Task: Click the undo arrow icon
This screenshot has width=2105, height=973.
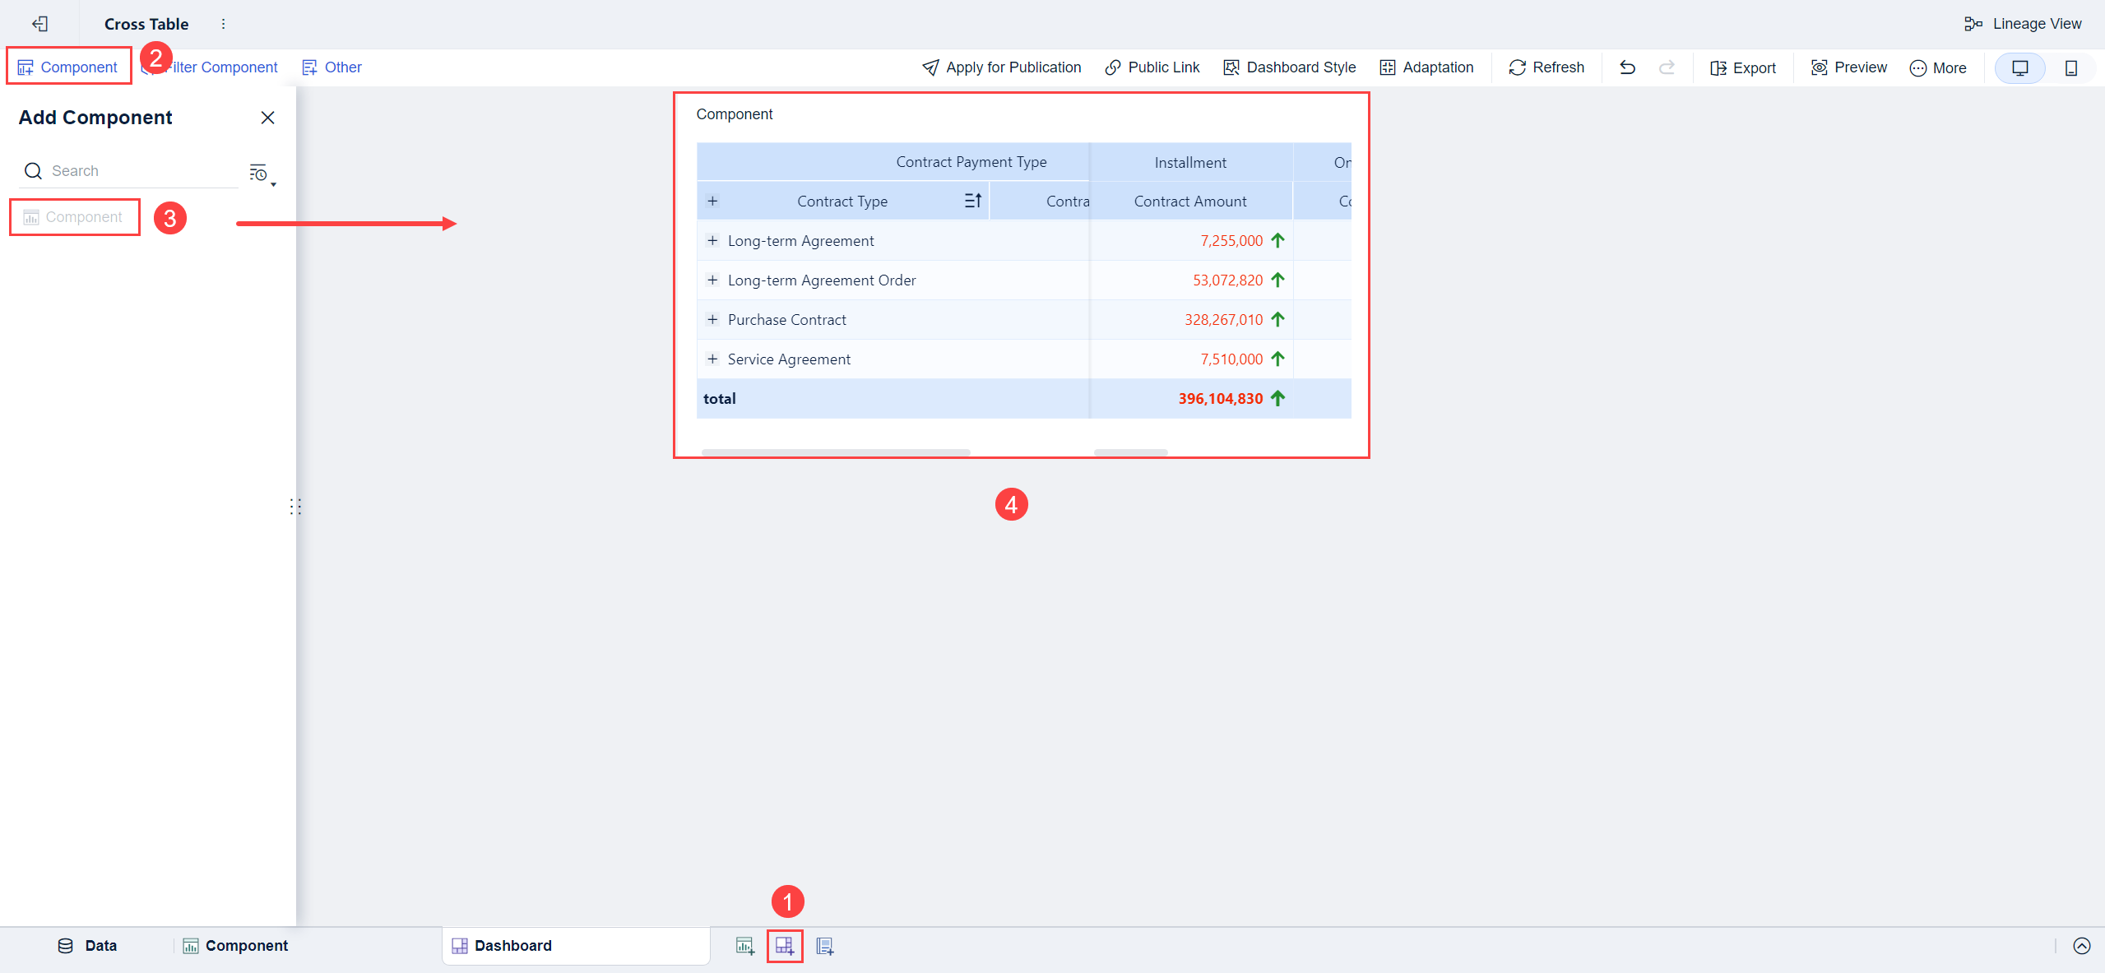Action: click(x=1627, y=67)
